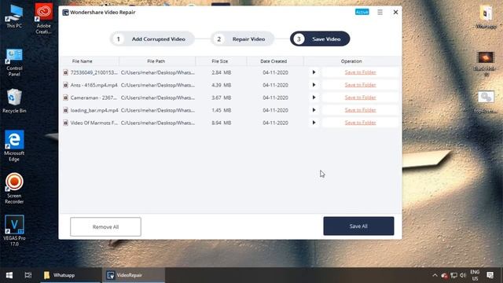Open volume control in system tray
This screenshot has width=503, height=283.
(463, 275)
